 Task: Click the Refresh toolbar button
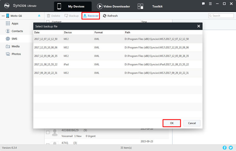pos(110,16)
